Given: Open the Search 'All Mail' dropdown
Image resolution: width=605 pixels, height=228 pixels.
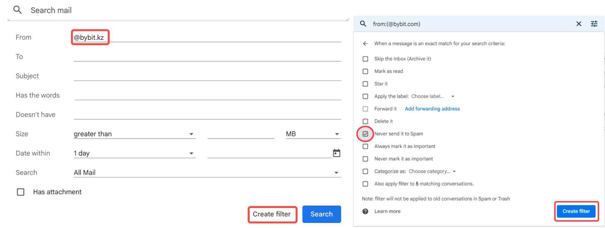Looking at the screenshot, I should point(207,173).
